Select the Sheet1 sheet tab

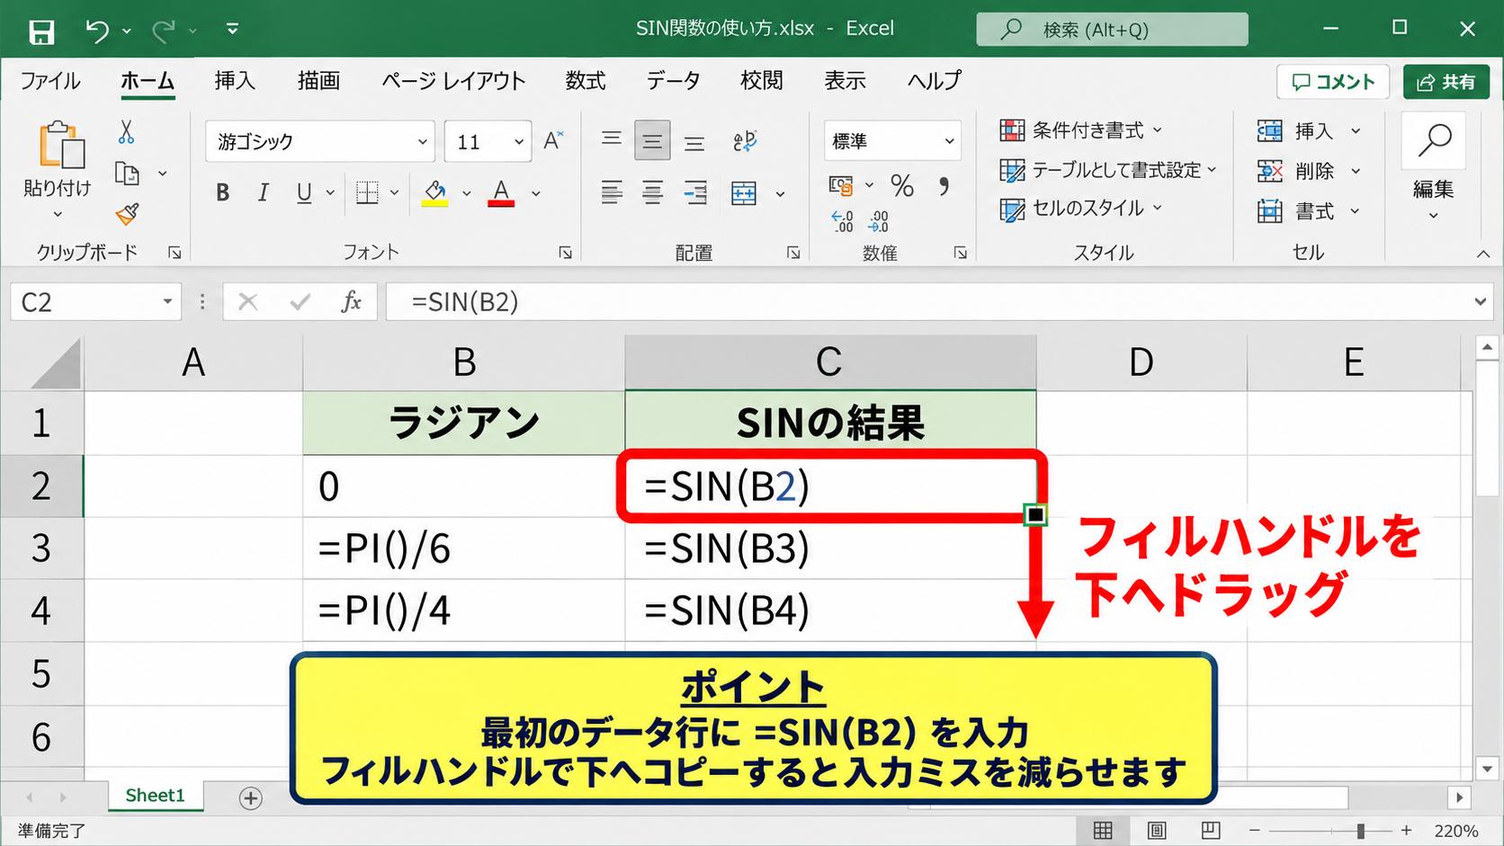[155, 796]
